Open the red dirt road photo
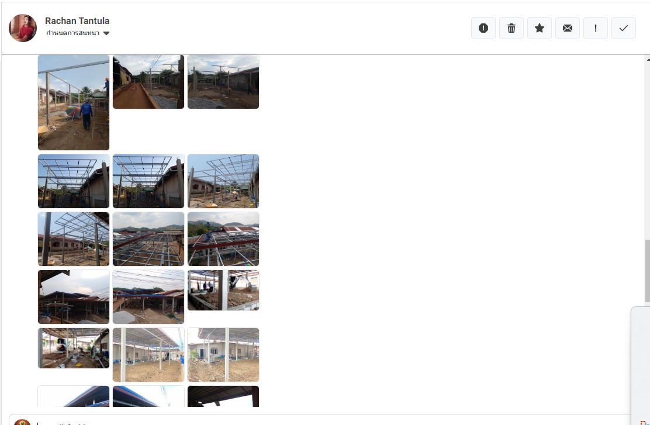This screenshot has width=650, height=425. click(x=148, y=82)
